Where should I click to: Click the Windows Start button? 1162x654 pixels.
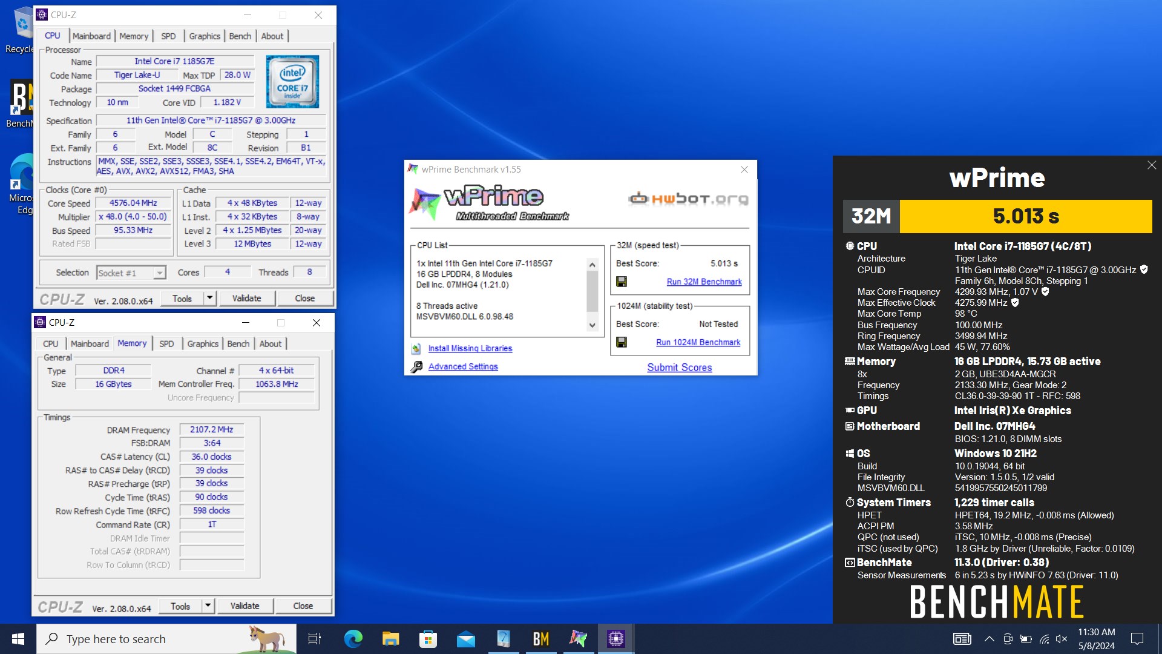pyautogui.click(x=18, y=639)
